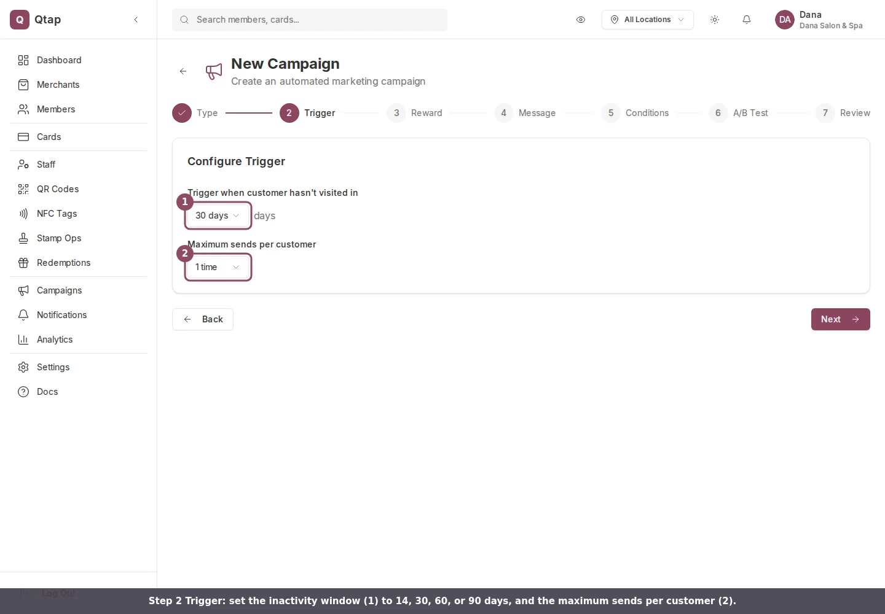This screenshot has width=885, height=614.
Task: Click the Cards credit card icon
Action: [x=23, y=137]
